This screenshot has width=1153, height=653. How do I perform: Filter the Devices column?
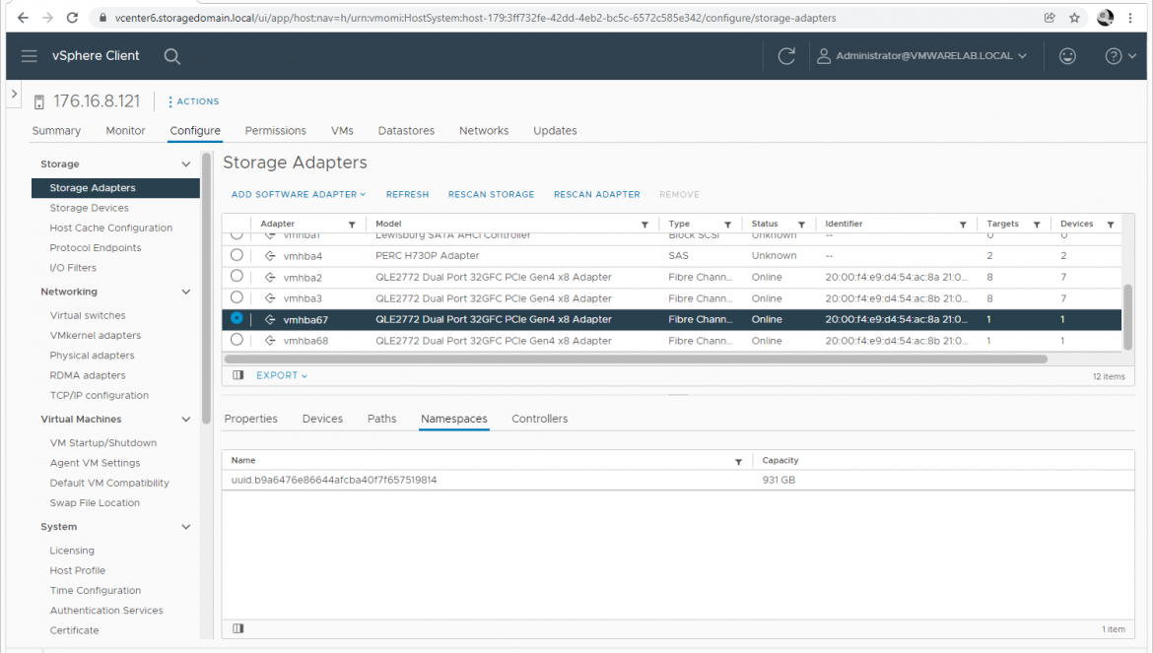(x=1111, y=225)
